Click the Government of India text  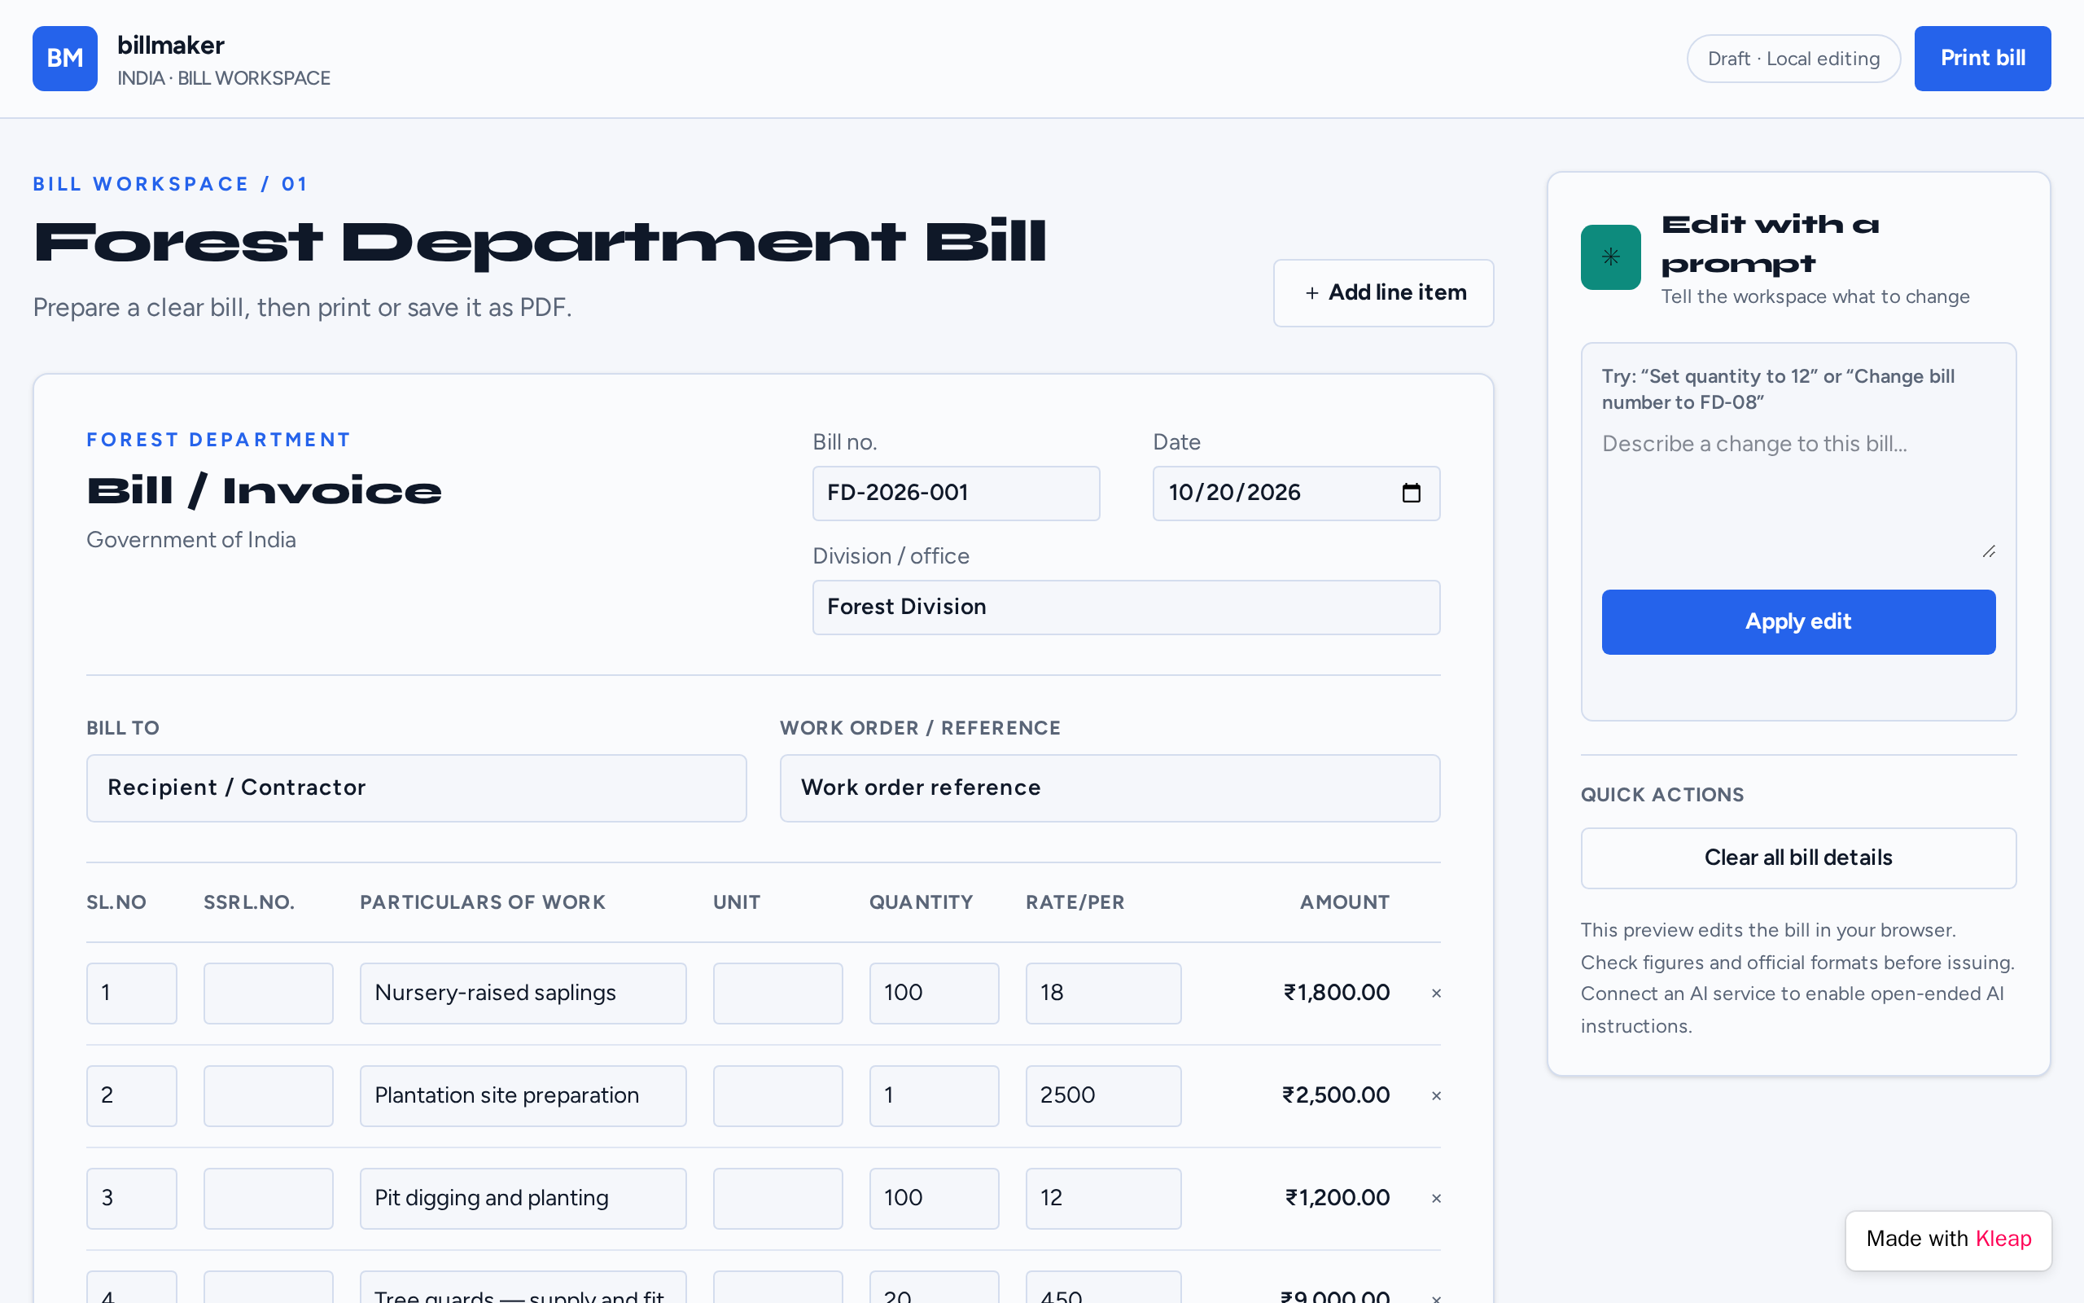click(x=191, y=540)
